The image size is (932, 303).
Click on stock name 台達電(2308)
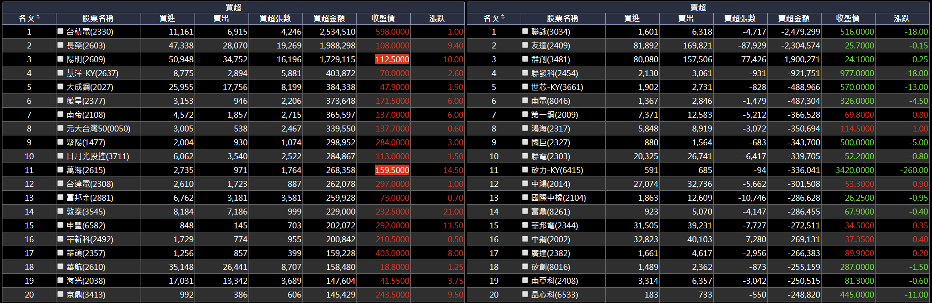click(90, 184)
